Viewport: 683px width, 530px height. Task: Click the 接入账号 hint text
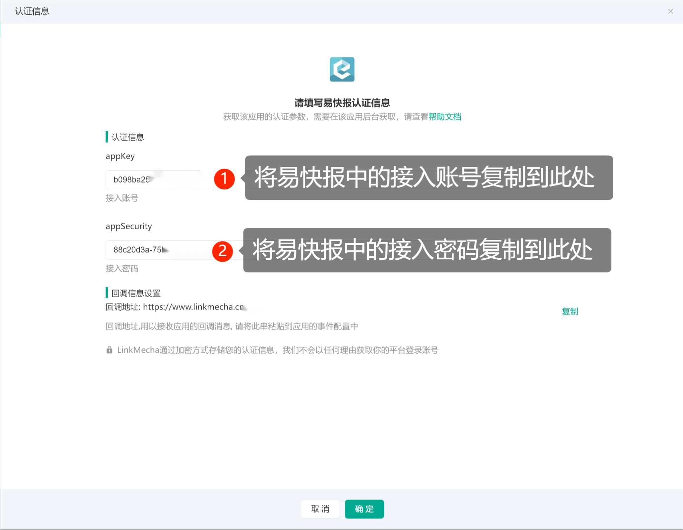(x=122, y=198)
